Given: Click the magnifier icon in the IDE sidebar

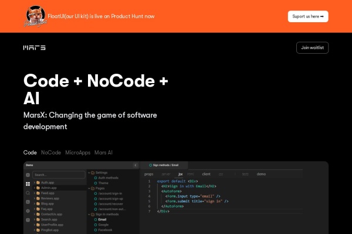Looking at the screenshot, I should (28, 193).
